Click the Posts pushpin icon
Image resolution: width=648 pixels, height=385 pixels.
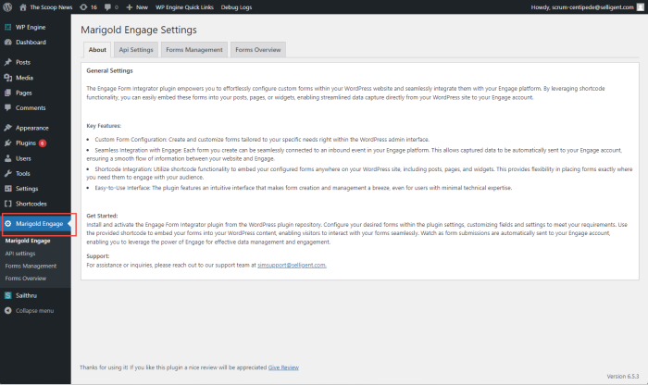(x=7, y=62)
